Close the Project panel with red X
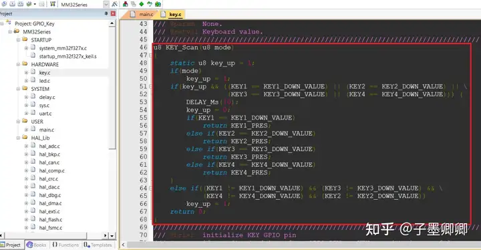The width and height of the screenshot is (481, 250). [x=113, y=13]
